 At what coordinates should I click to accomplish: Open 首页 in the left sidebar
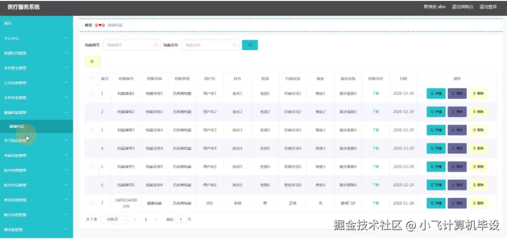(36, 23)
